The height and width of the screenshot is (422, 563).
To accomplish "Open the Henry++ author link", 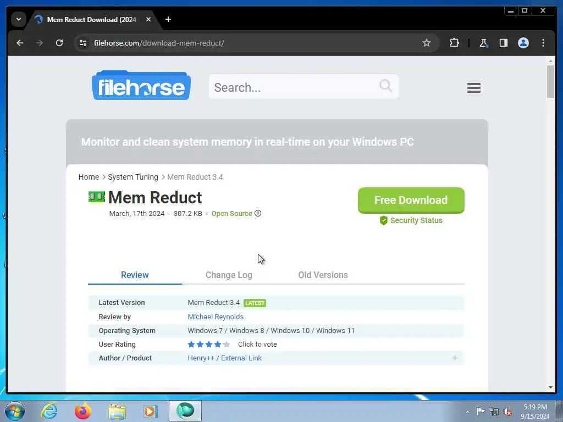I will (x=201, y=358).
